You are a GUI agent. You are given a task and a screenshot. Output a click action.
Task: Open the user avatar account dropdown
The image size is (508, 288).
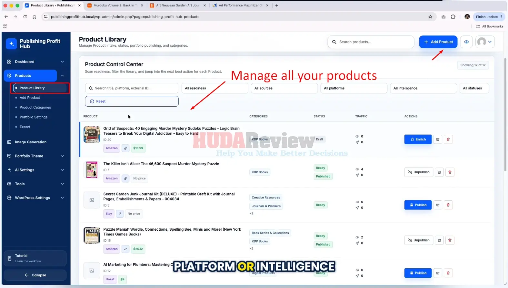coord(485,42)
